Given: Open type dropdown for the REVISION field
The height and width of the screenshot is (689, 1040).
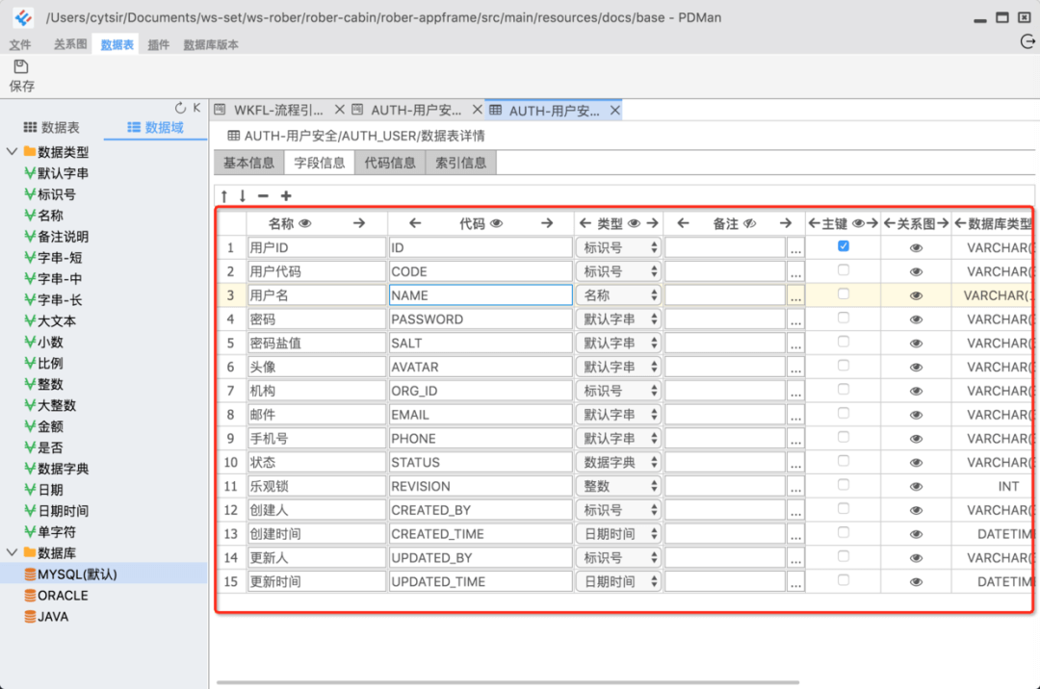Looking at the screenshot, I should (618, 486).
